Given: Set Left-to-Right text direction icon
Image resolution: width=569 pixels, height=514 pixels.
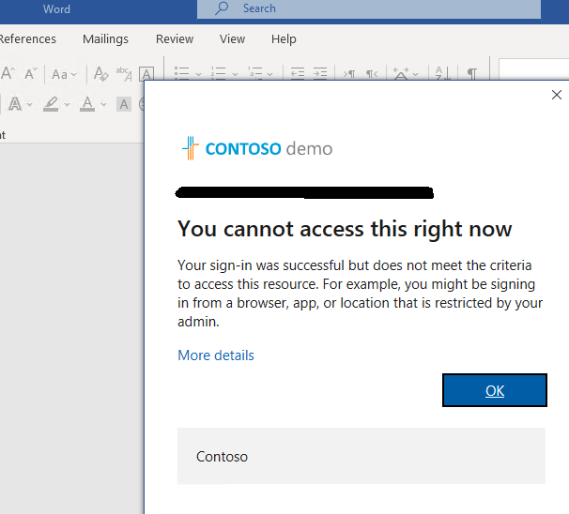Looking at the screenshot, I should (349, 74).
